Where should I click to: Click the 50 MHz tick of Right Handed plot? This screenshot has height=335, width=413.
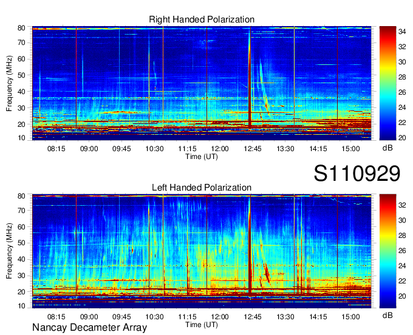click(21, 75)
